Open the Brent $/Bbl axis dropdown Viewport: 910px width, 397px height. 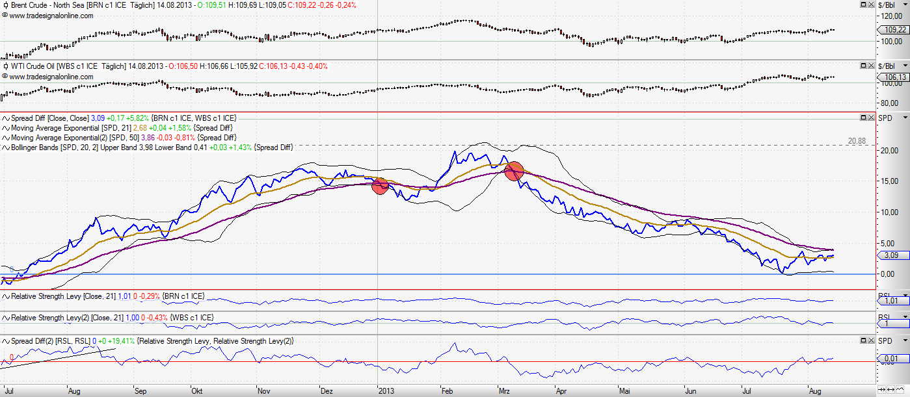[x=903, y=5]
